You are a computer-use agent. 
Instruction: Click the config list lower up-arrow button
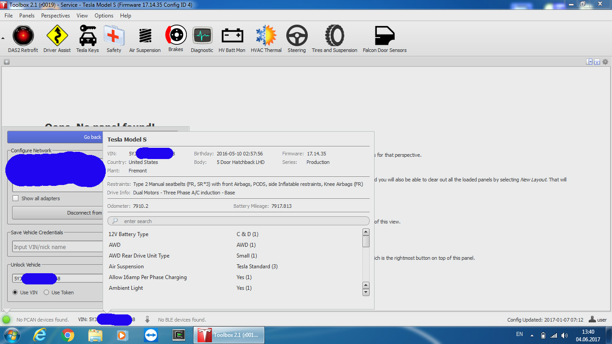(366, 285)
